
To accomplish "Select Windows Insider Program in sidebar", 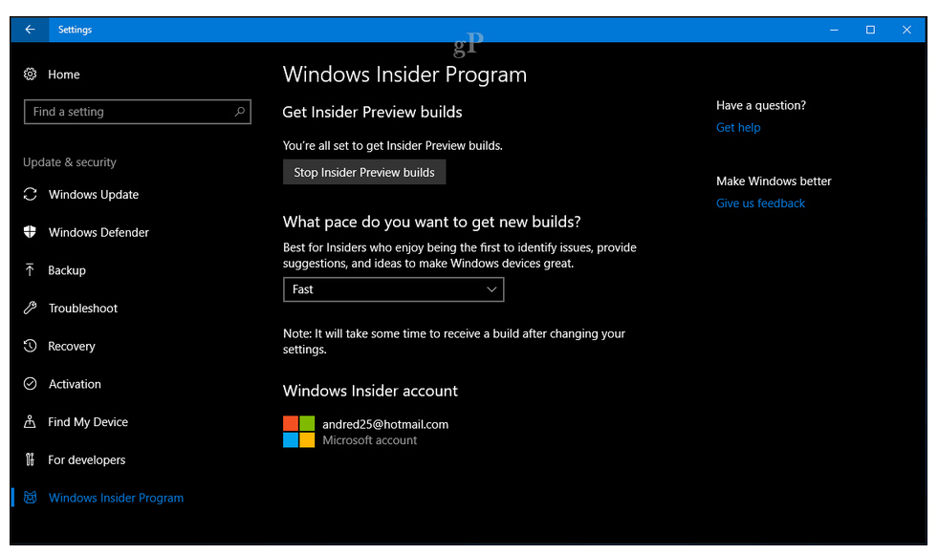I will pyautogui.click(x=116, y=498).
